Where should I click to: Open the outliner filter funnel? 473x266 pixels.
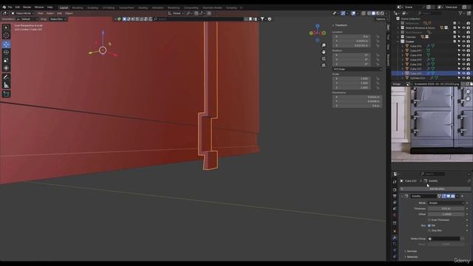[460, 13]
